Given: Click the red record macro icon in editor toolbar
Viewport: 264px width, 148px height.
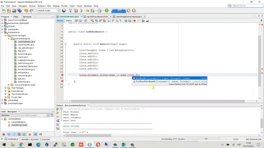Looking at the screenshot, I should [x=134, y=21].
